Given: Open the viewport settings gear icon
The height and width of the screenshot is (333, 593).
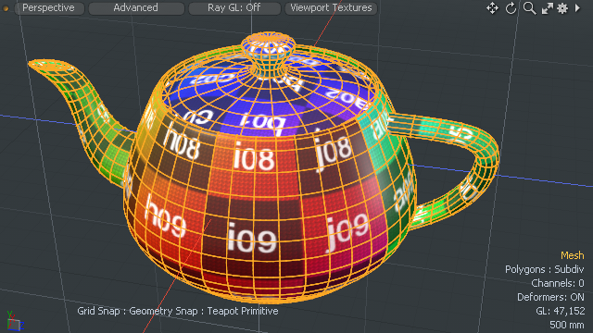Looking at the screenshot, I should [562, 8].
